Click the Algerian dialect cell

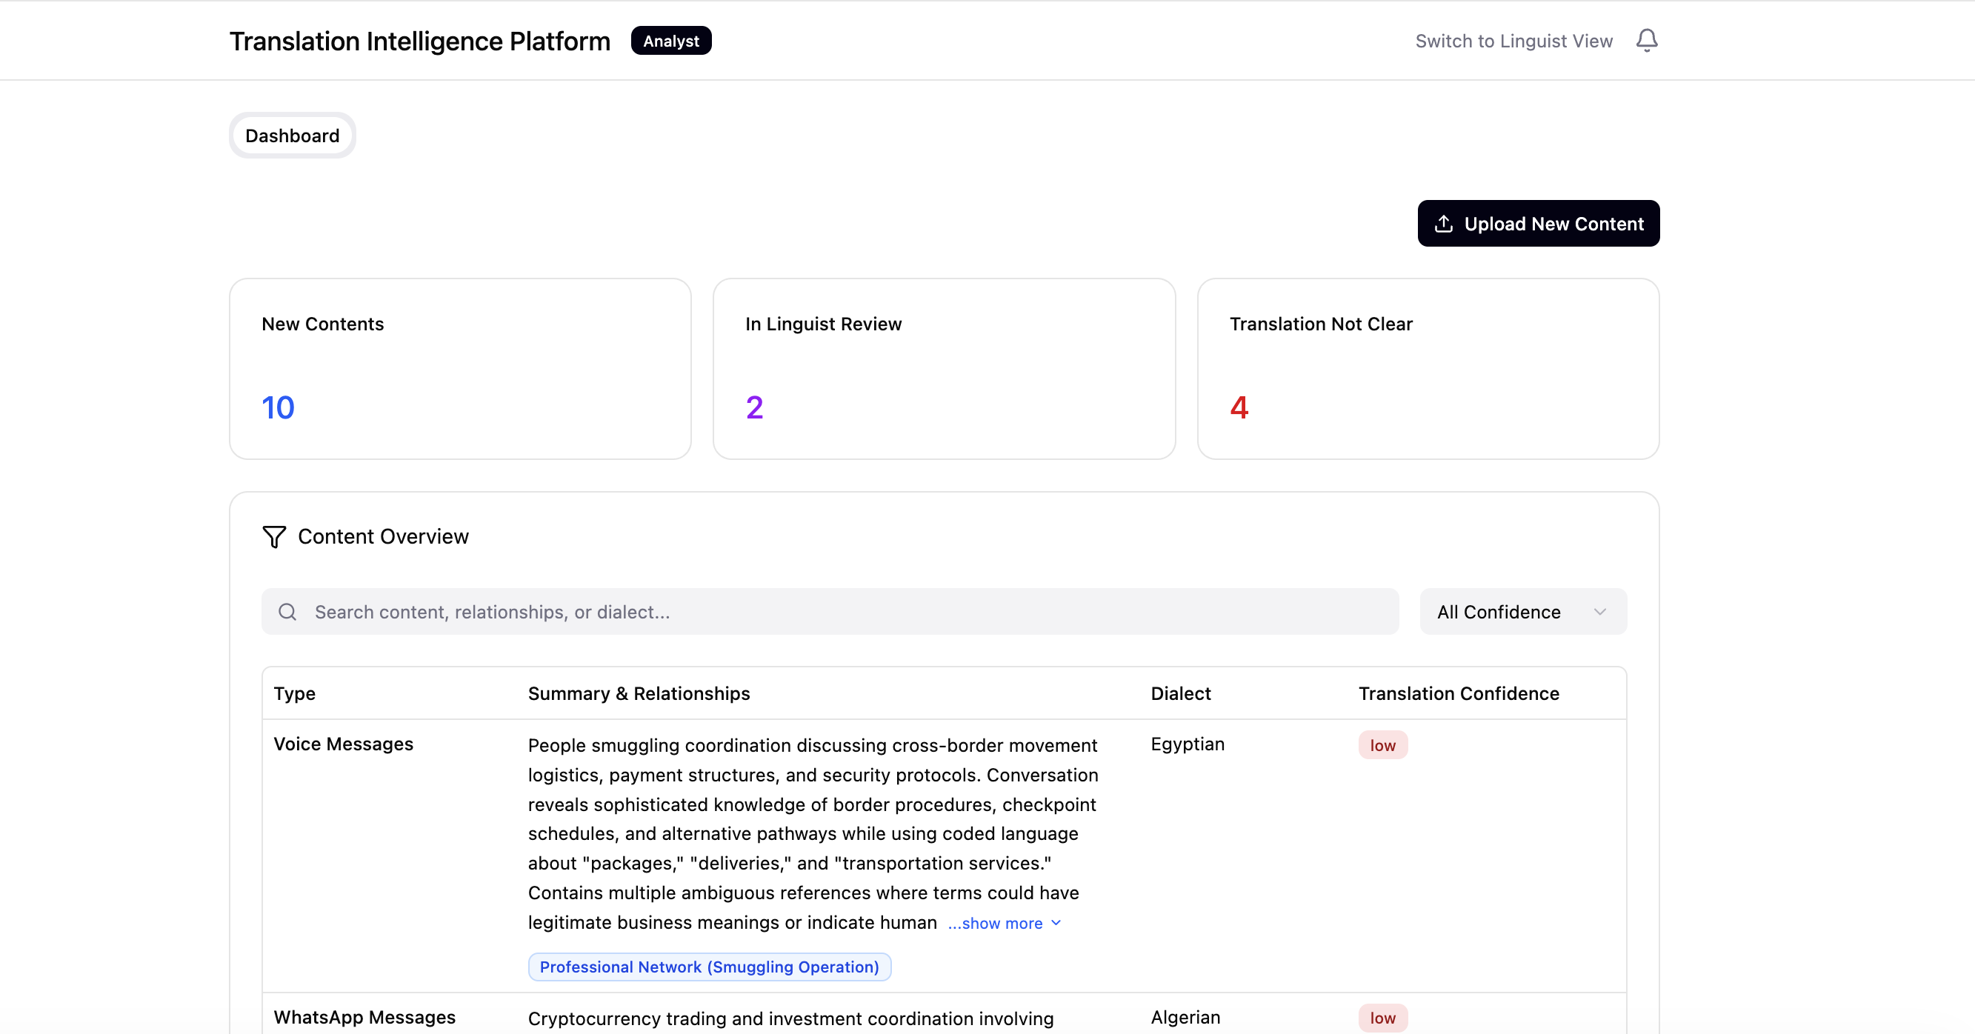click(x=1185, y=1017)
